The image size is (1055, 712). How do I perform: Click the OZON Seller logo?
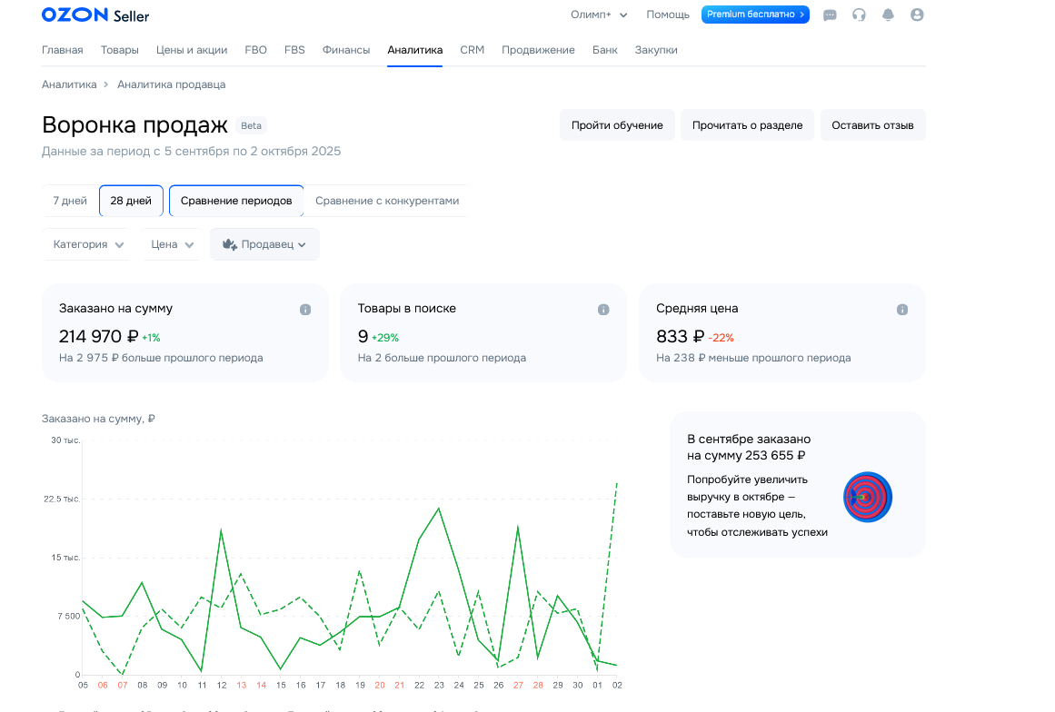click(x=95, y=15)
